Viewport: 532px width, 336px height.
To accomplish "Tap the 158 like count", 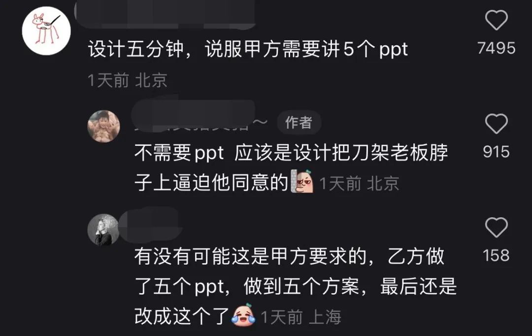I will [x=497, y=255].
